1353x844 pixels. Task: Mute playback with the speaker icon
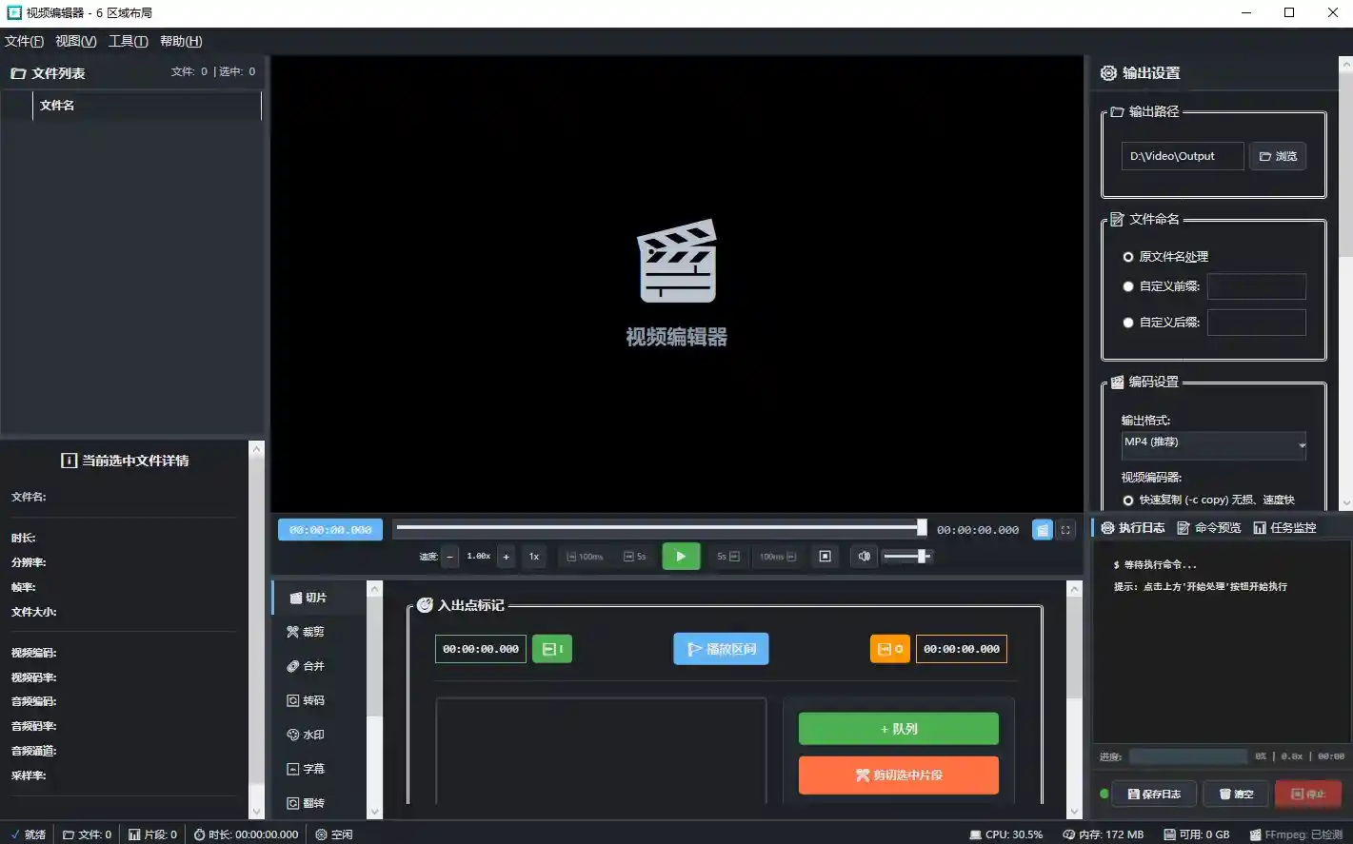coord(864,556)
